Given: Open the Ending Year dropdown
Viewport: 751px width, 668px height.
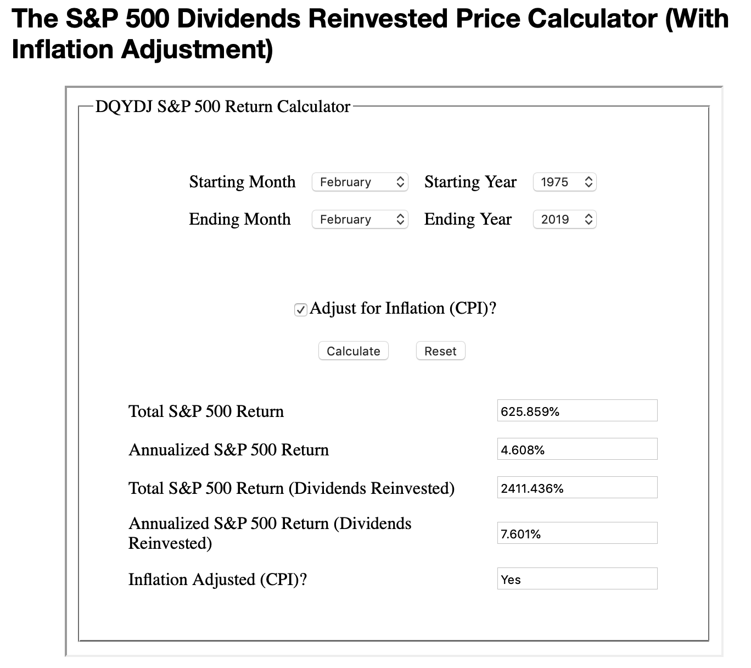Looking at the screenshot, I should (564, 219).
